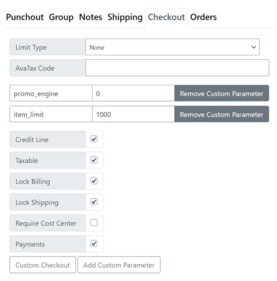277x281 pixels.
Task: Remove the item_limit custom parameter
Action: pos(222,114)
